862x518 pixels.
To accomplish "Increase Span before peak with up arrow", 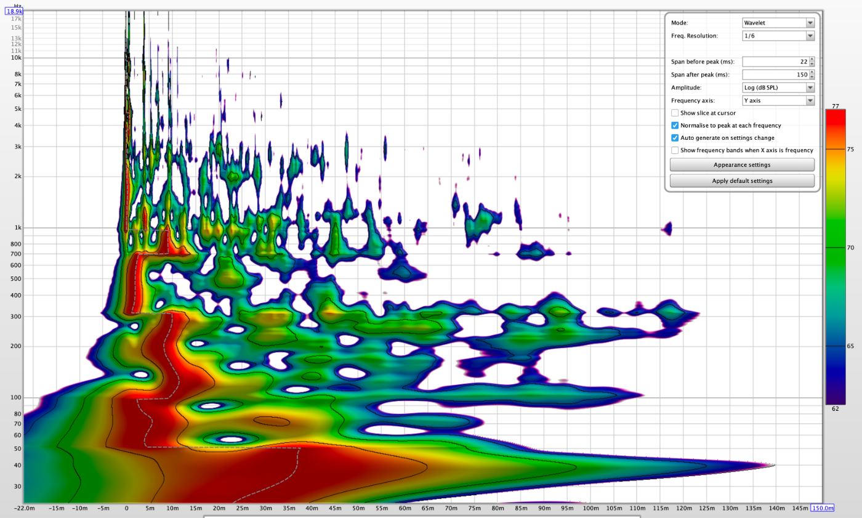I will 812,59.
